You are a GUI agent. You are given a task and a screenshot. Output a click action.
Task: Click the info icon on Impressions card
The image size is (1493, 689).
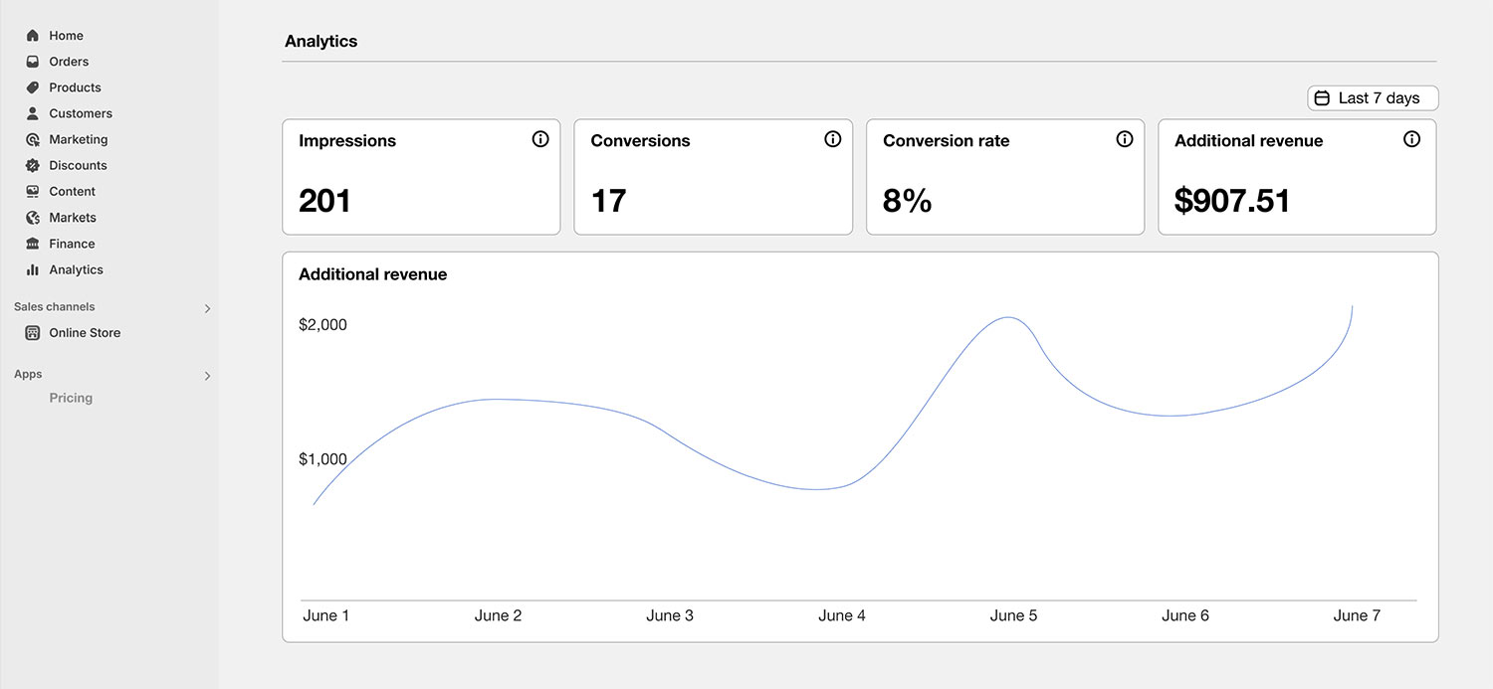click(x=540, y=139)
